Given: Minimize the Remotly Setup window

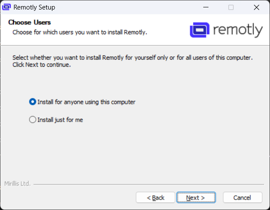Looking at the screenshot, I should [211, 7].
